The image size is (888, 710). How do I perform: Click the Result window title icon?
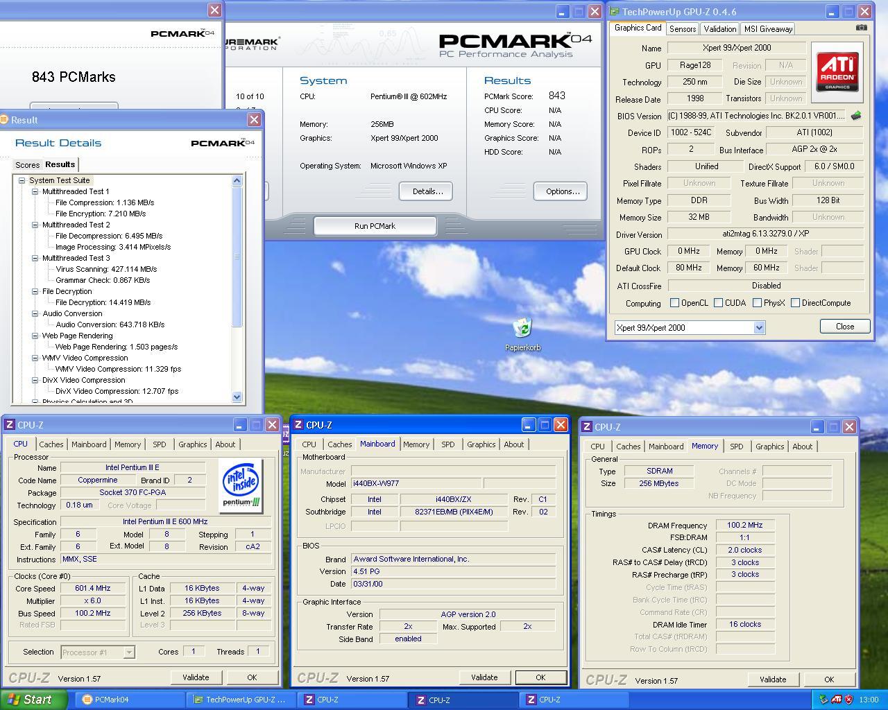[x=5, y=119]
